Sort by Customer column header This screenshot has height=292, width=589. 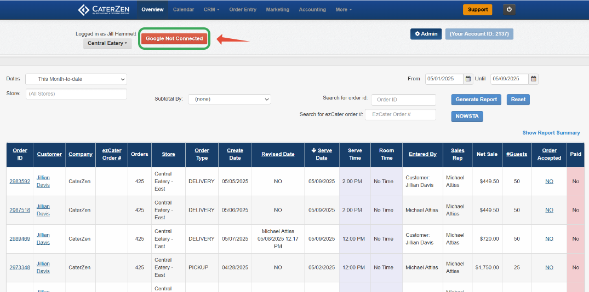click(x=49, y=154)
